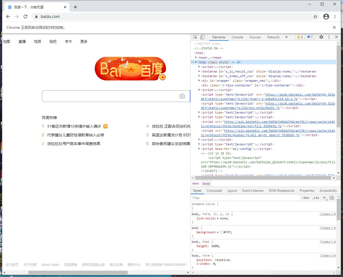This screenshot has height=277, width=343.
Task: Toggle show computed styles sidebar icon
Action: (x=332, y=198)
